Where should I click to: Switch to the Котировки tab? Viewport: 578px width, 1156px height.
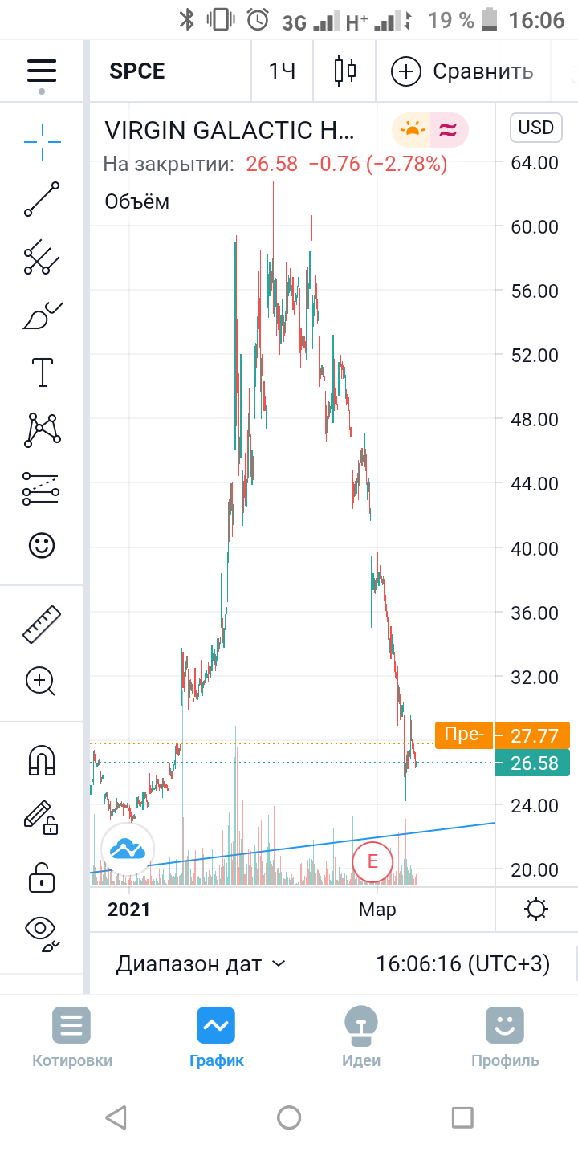coord(72,1037)
